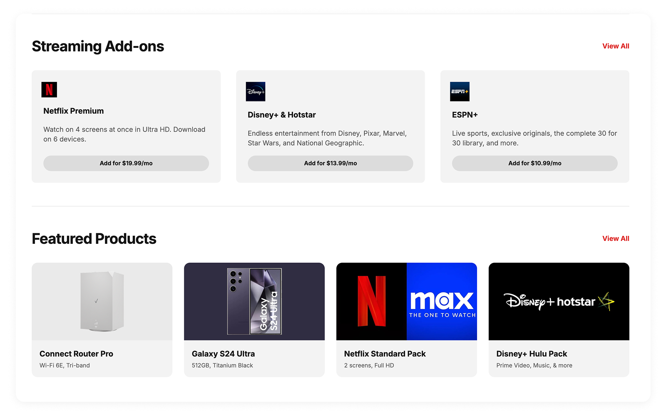
Task: Select the ESPN+ title
Action: click(x=465, y=115)
